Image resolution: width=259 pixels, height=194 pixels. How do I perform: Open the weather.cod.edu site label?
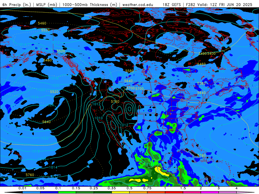pos(138,5)
